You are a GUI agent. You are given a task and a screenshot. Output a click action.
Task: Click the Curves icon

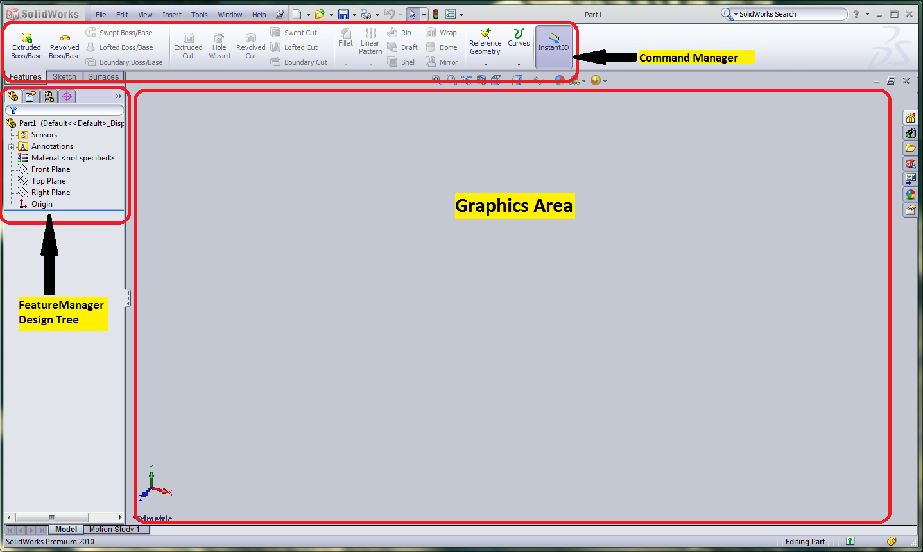tap(519, 33)
